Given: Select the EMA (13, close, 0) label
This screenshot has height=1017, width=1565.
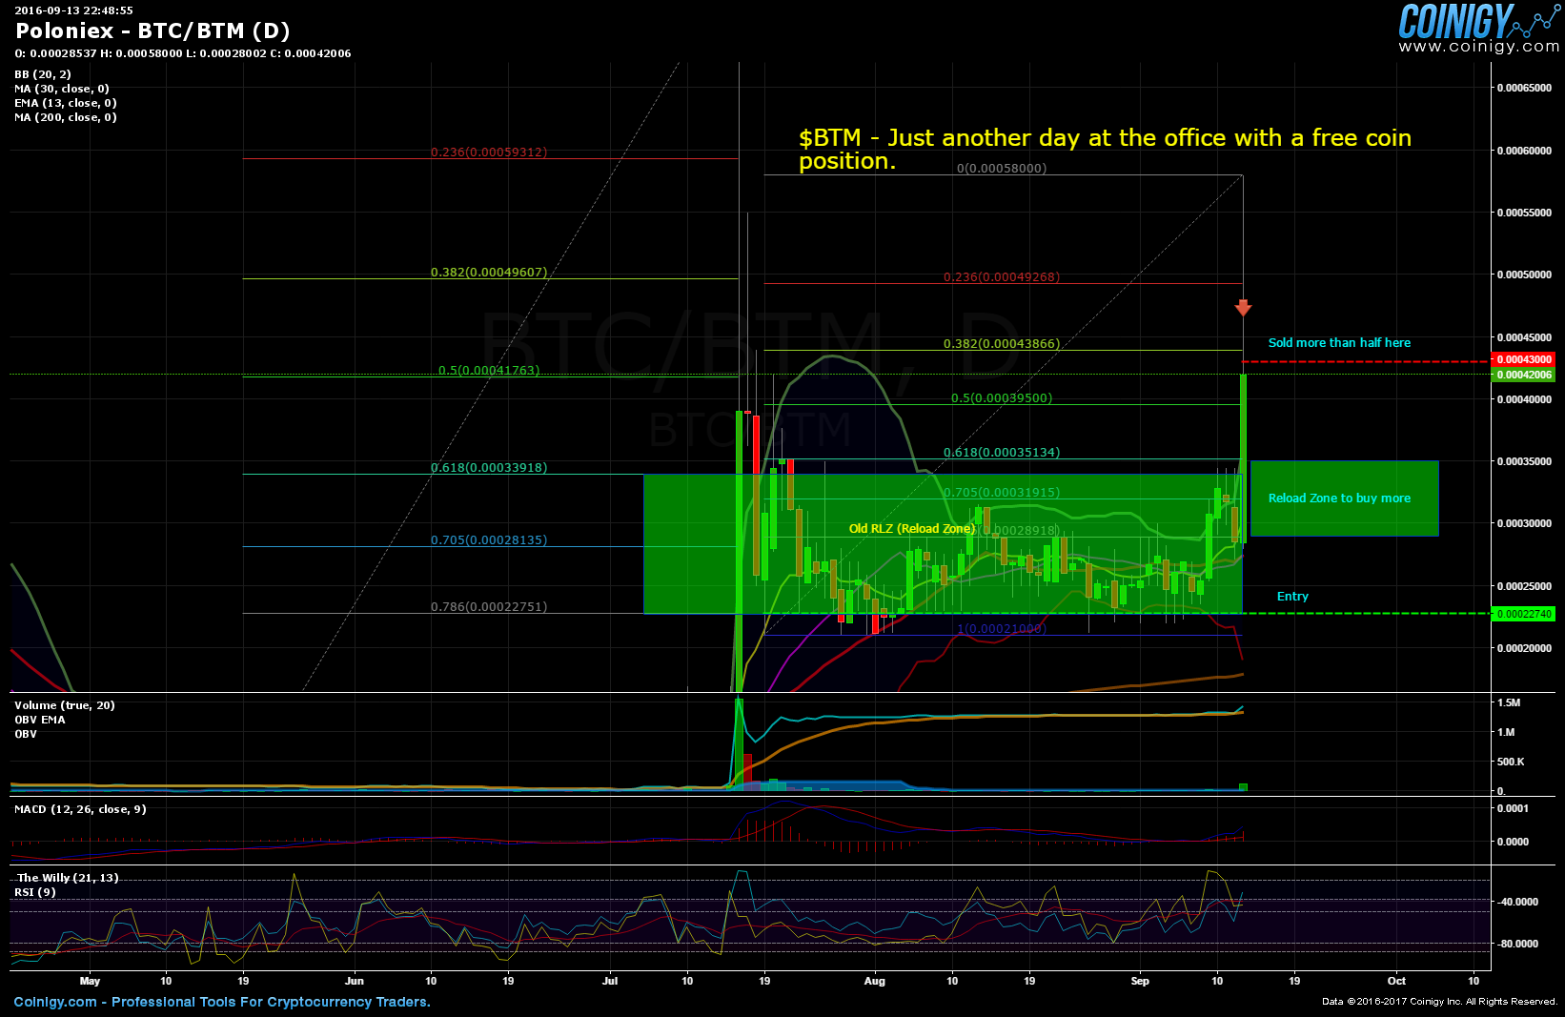Looking at the screenshot, I should coord(65,103).
